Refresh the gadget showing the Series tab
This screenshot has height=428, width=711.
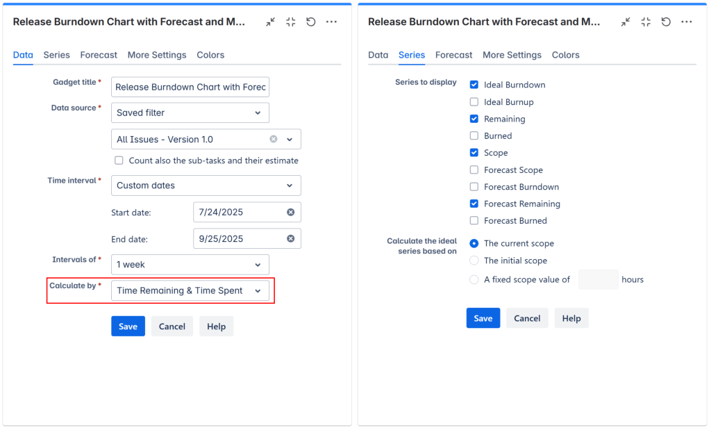click(x=666, y=22)
